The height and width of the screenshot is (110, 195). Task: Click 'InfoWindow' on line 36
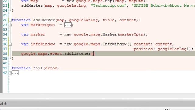click(115, 44)
